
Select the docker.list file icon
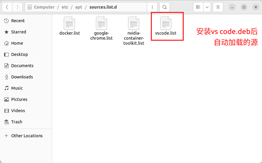69,23
